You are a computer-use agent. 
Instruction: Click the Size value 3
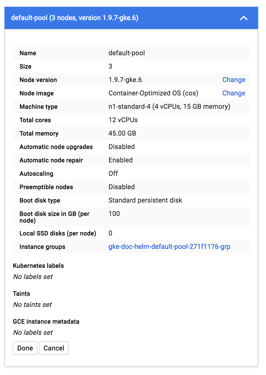(x=110, y=66)
